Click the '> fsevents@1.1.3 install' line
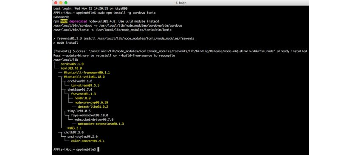This screenshot has width=361, height=155. tap(124, 39)
